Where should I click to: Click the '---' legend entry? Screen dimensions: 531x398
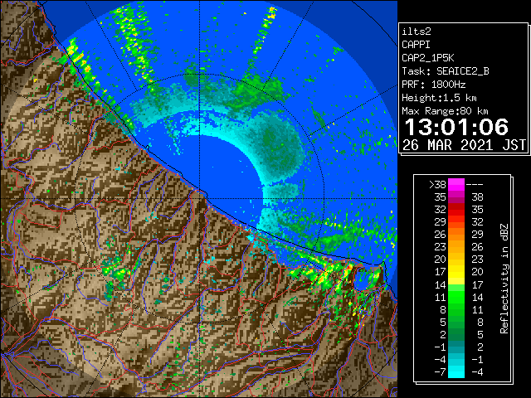(x=475, y=185)
